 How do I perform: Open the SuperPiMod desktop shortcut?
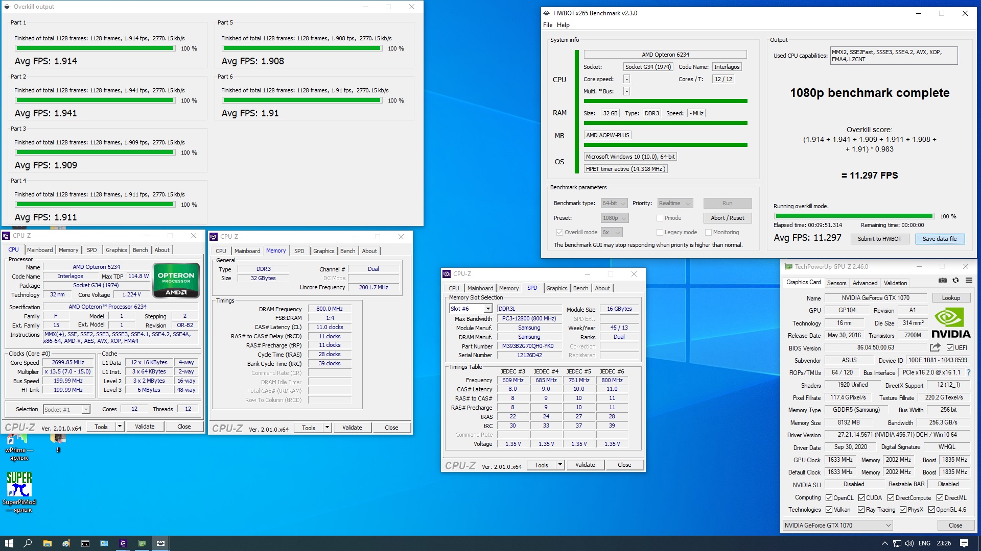19,491
